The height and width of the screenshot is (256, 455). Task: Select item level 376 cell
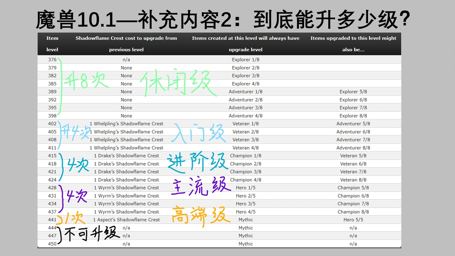tap(52, 60)
